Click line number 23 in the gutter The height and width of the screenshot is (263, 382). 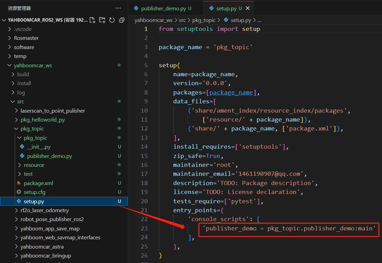point(144,228)
